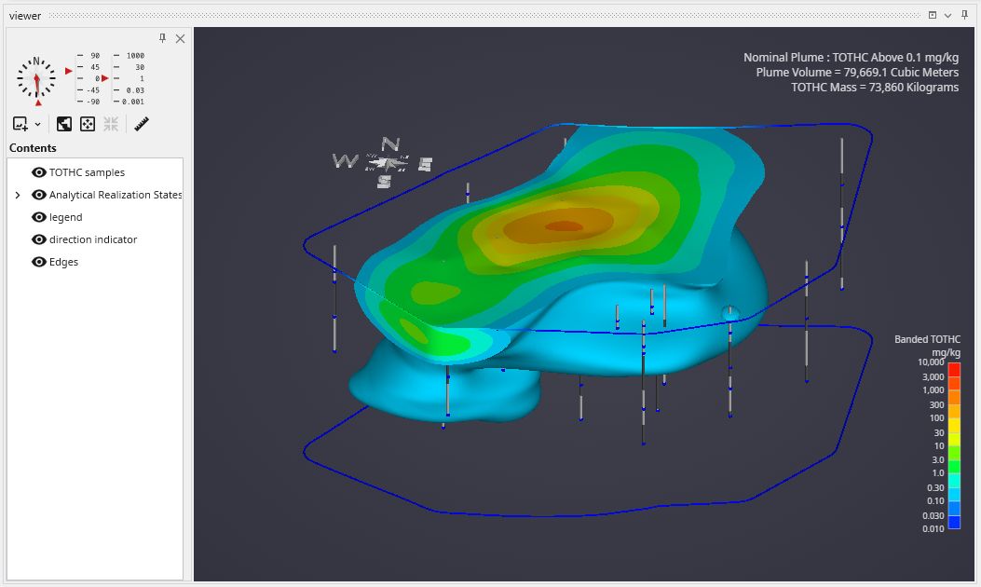Click the compass azimuth dial

(x=36, y=79)
